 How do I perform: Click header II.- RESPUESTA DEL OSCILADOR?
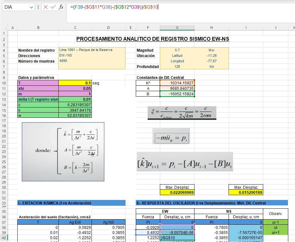pos(212,203)
